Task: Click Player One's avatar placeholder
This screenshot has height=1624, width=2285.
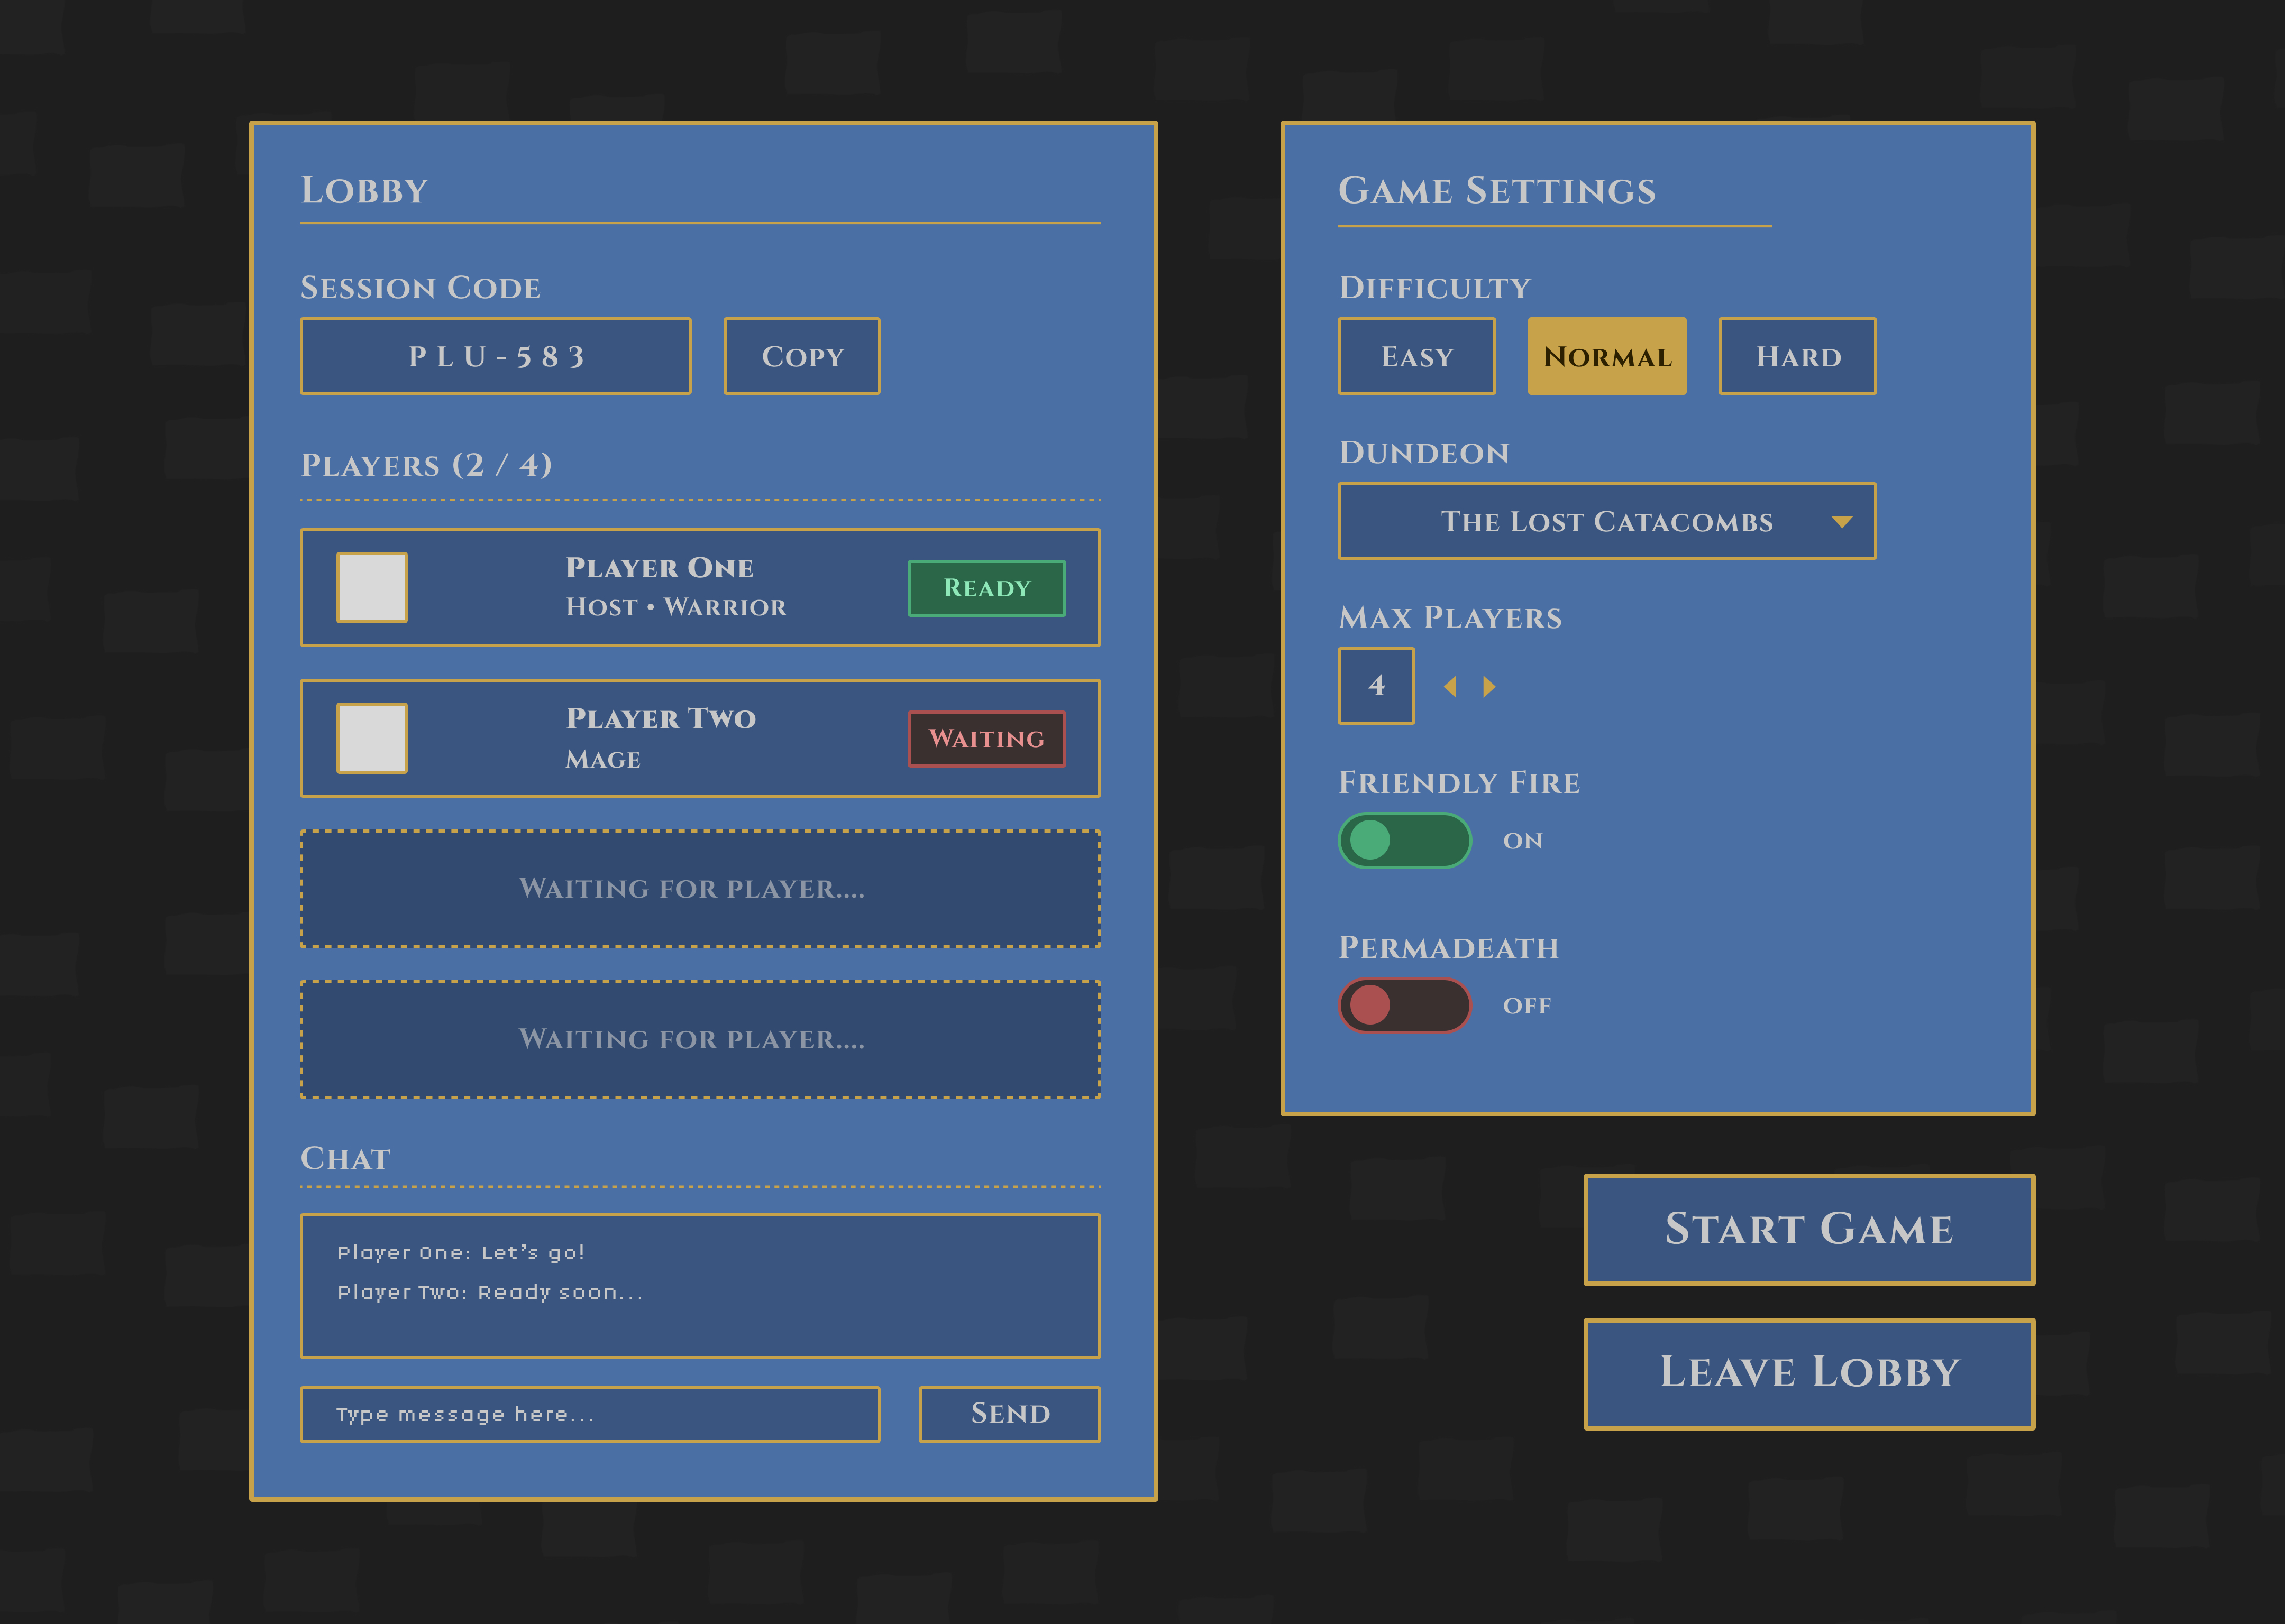Action: pyautogui.click(x=371, y=588)
